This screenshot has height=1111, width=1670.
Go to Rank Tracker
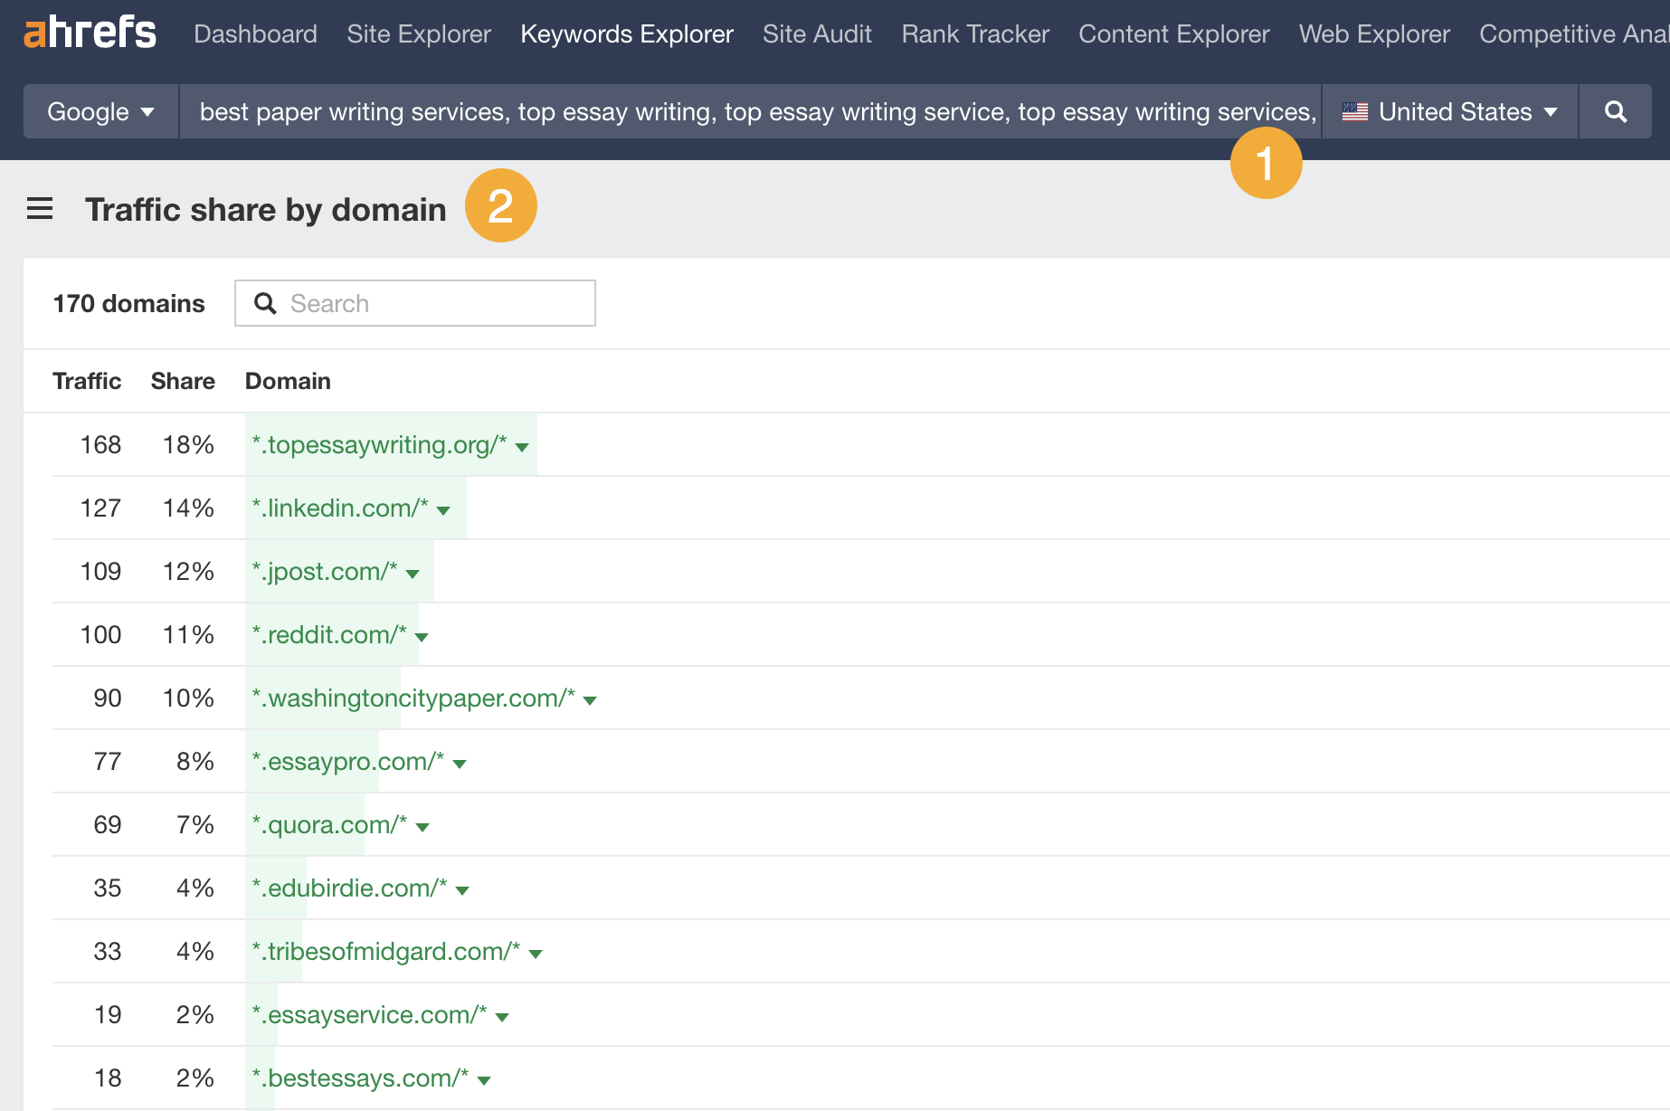coord(974,33)
